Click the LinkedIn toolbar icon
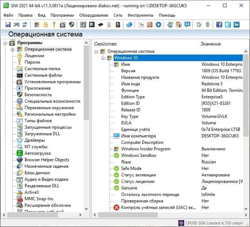This screenshot has height=227, width=250. coord(237,25)
